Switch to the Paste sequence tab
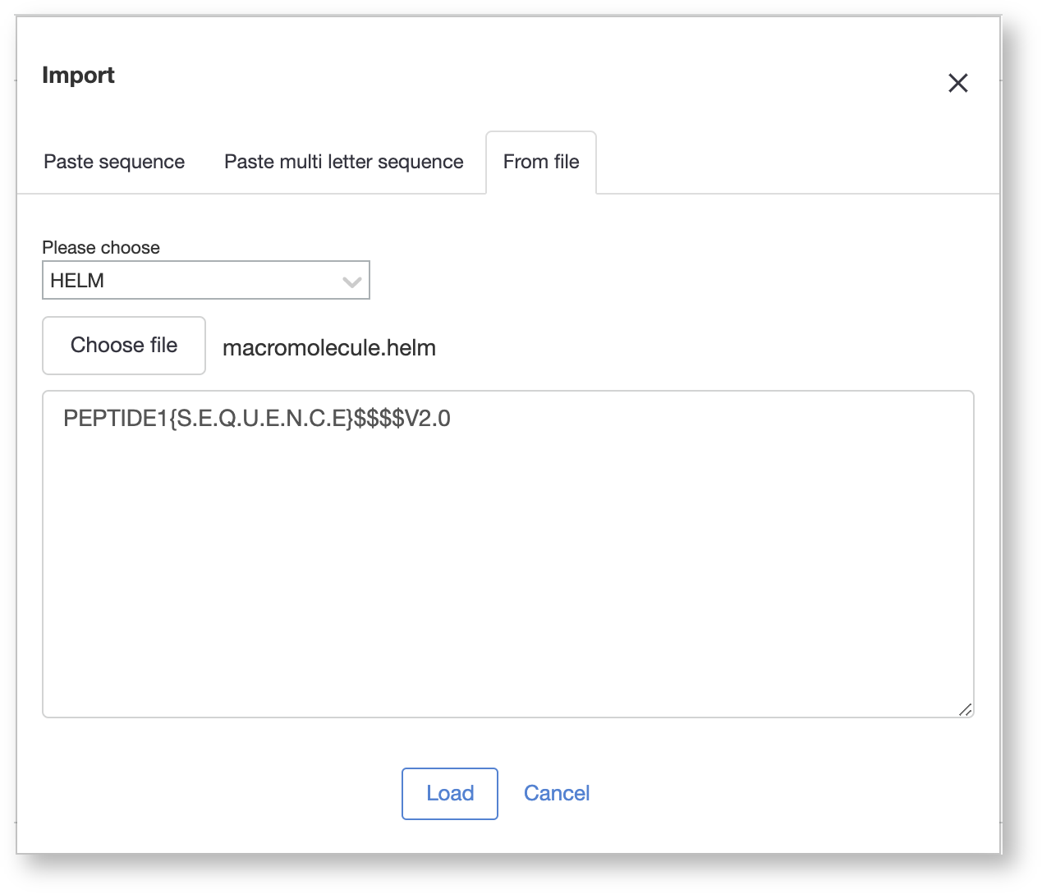This screenshot has width=1042, height=894. click(x=113, y=162)
